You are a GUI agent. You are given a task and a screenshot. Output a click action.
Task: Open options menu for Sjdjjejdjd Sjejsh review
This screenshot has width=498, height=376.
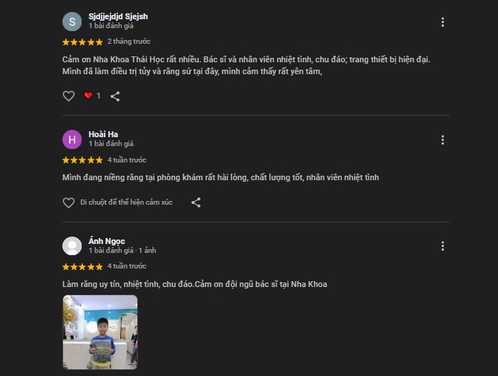click(442, 22)
